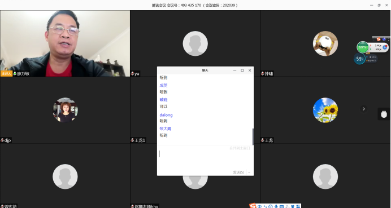
Task: Click into the chat message input box
Action: pos(205,159)
